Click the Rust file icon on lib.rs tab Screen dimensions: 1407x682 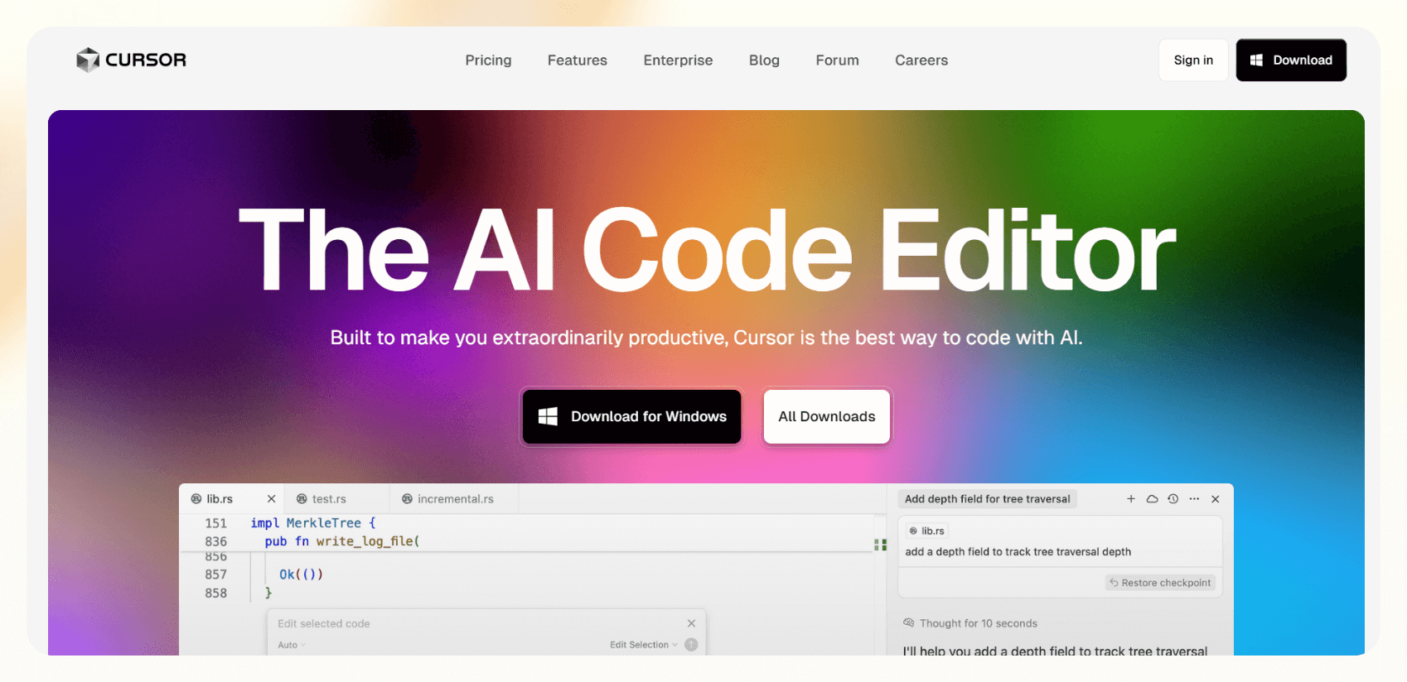point(196,499)
